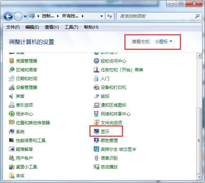The height and width of the screenshot is (183, 205).
Task: Open the Sound speaker icon (声音)
Action: coord(11,96)
